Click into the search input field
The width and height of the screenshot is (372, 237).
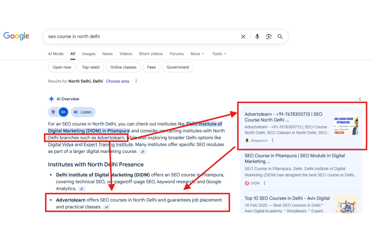click(x=141, y=37)
